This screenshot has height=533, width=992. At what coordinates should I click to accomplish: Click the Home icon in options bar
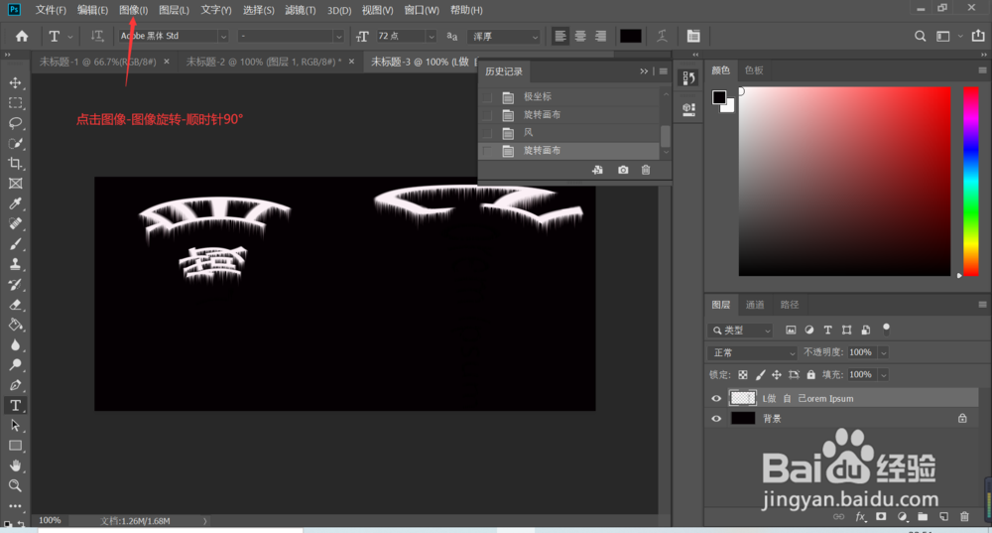pyautogui.click(x=22, y=36)
